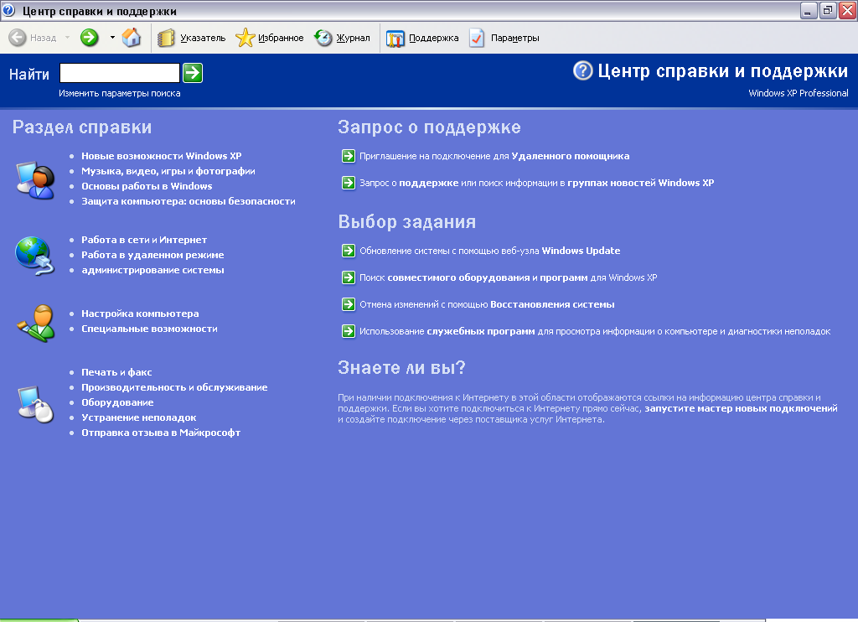Open 'Приглашение на подключение для Удаленного помощника'
Viewport: 858px width, 622px height.
[x=494, y=156]
